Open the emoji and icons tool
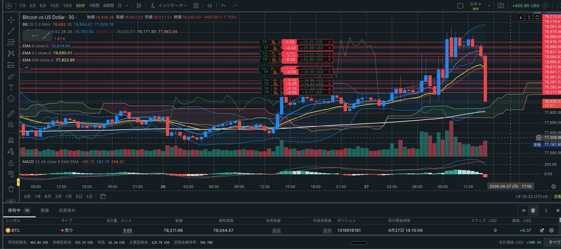The width and height of the screenshot is (561, 249). [x=11, y=98]
